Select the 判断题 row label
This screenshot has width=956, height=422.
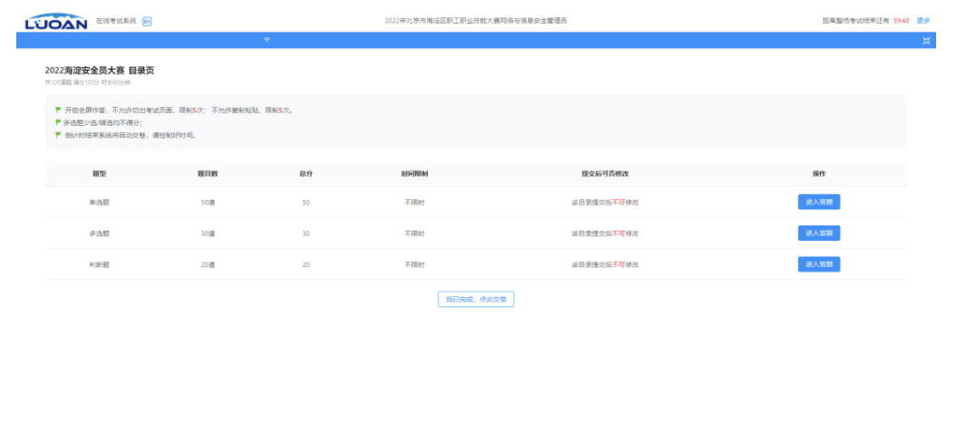(x=99, y=264)
